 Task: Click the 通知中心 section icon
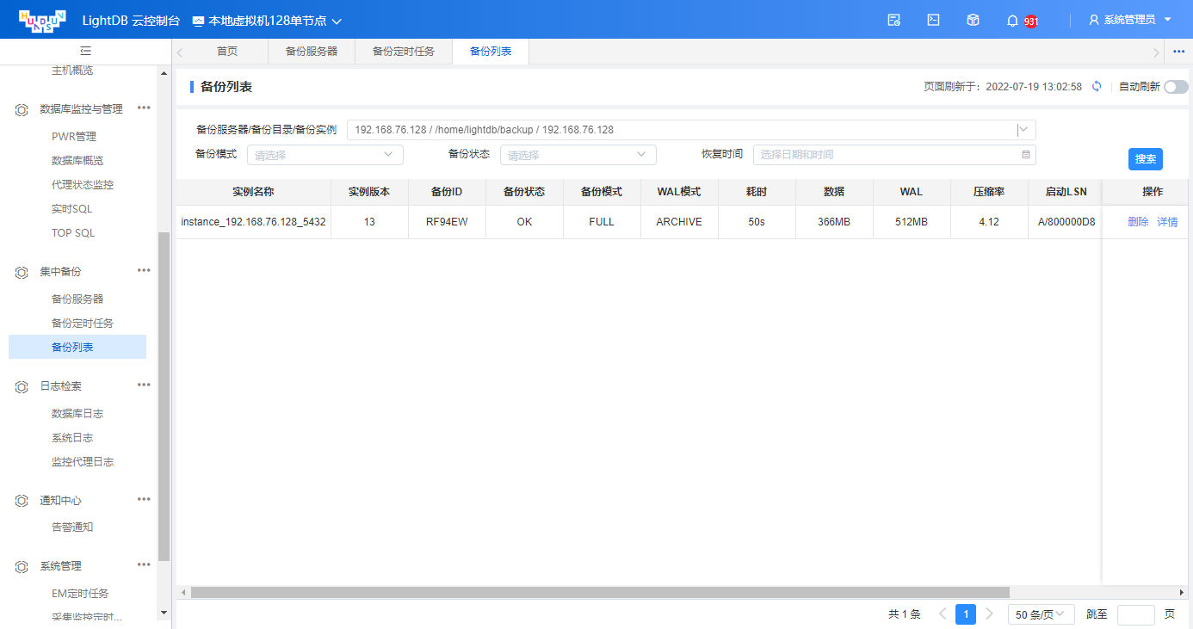point(22,501)
